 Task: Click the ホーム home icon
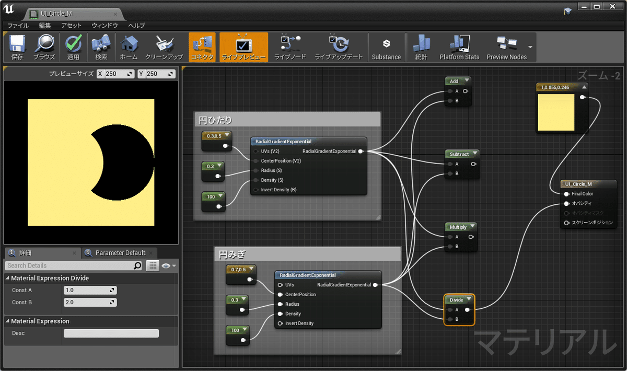(x=129, y=48)
